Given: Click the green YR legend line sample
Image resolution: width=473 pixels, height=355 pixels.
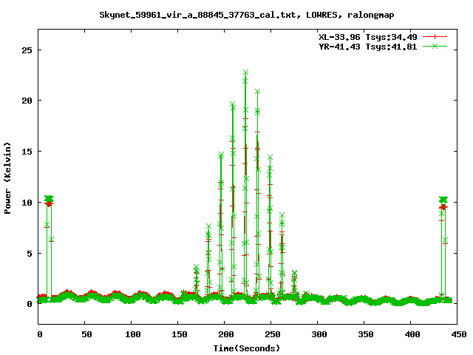Looking at the screenshot, I should click(435, 46).
